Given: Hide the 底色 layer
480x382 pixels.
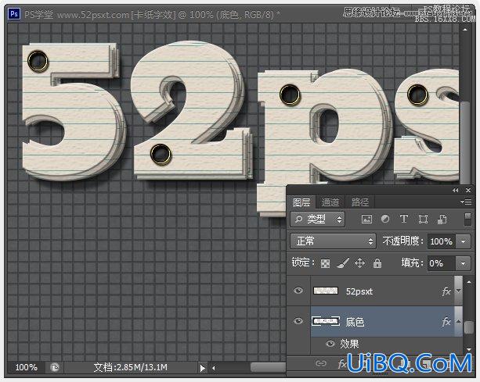Looking at the screenshot, I should click(298, 321).
